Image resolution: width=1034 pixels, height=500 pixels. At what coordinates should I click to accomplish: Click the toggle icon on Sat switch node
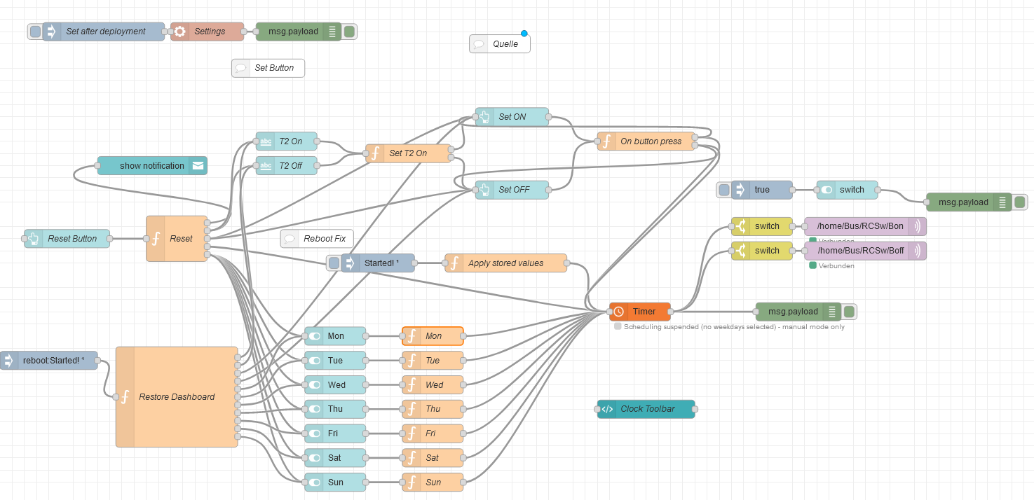(x=314, y=458)
